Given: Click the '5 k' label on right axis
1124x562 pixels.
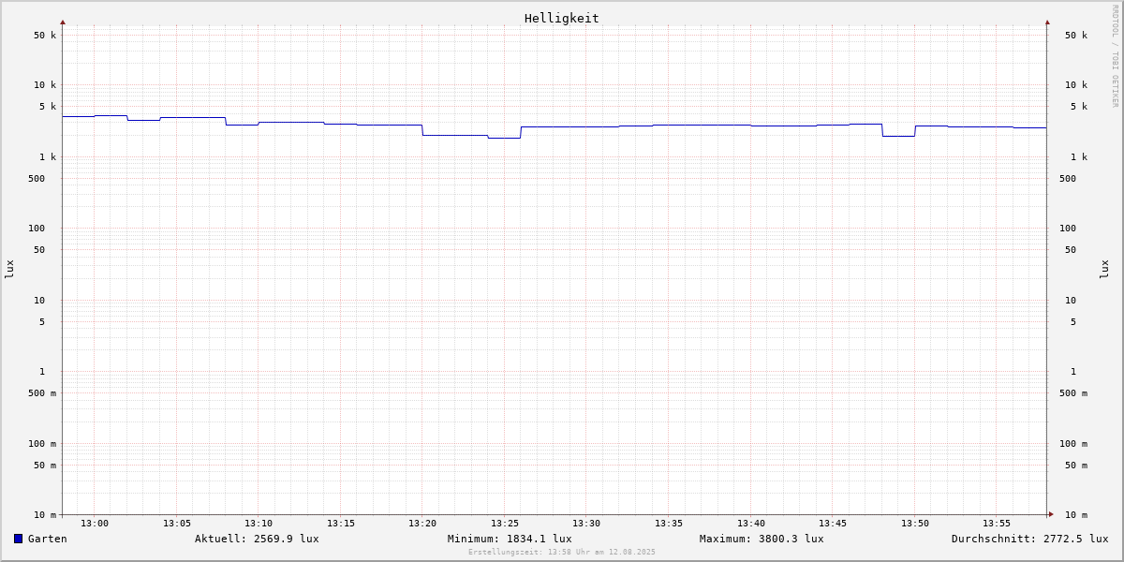Looking at the screenshot, I should click(1079, 107).
